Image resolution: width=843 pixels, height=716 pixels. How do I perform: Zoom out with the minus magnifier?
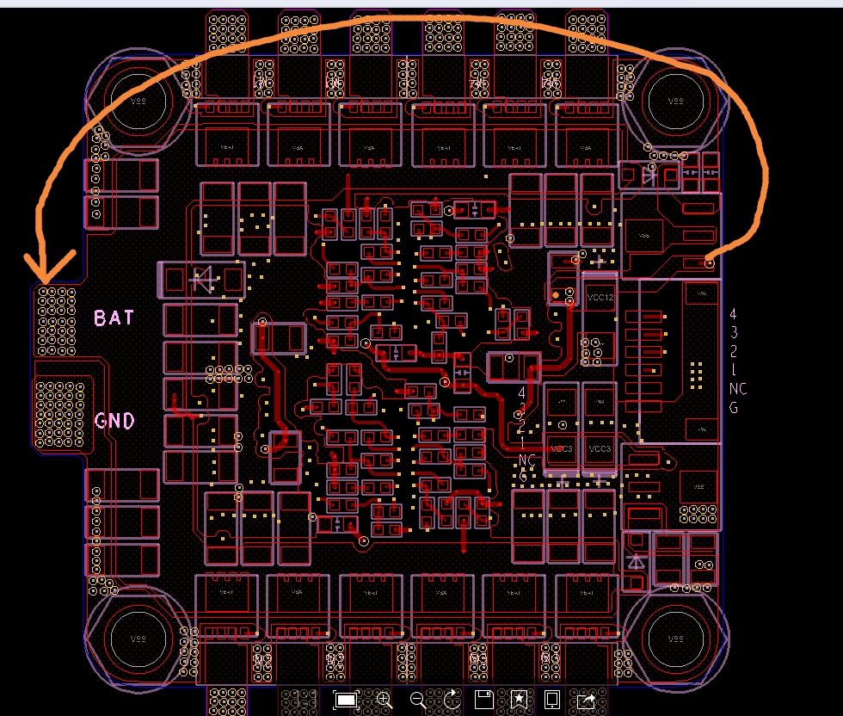(x=417, y=700)
